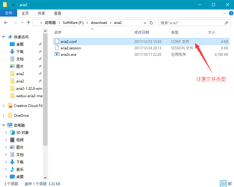
Task: Click the Up one level arrow
Action: [x=29, y=23]
